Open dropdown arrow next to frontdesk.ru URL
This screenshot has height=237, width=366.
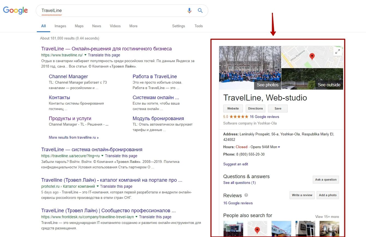(x=136, y=217)
